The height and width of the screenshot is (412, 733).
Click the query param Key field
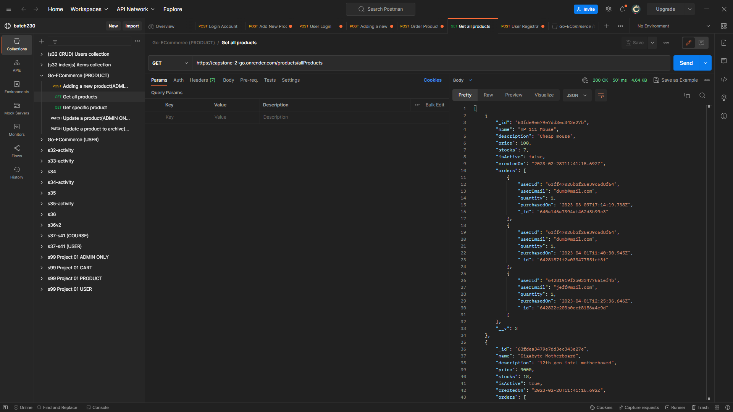(186, 117)
